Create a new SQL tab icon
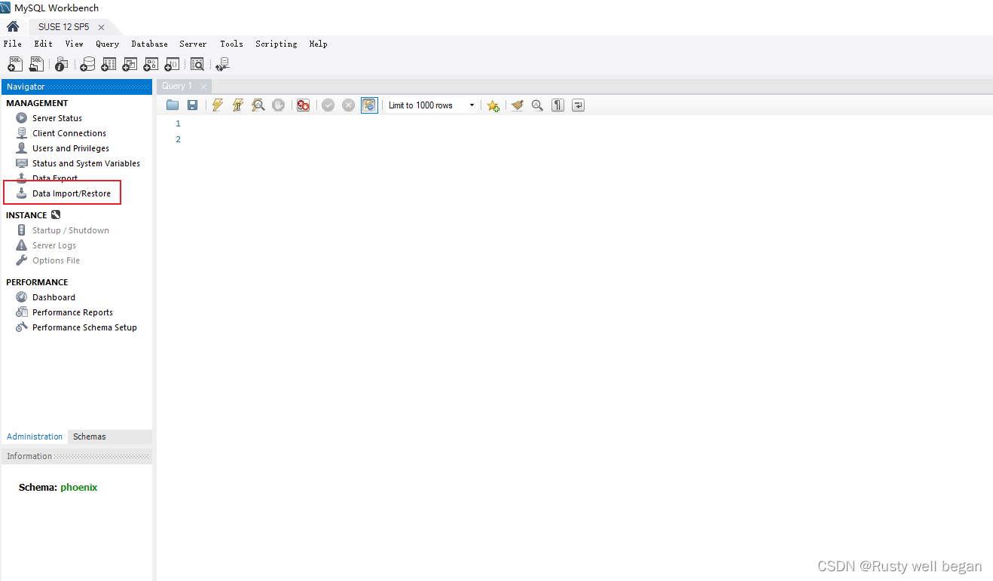 15,65
